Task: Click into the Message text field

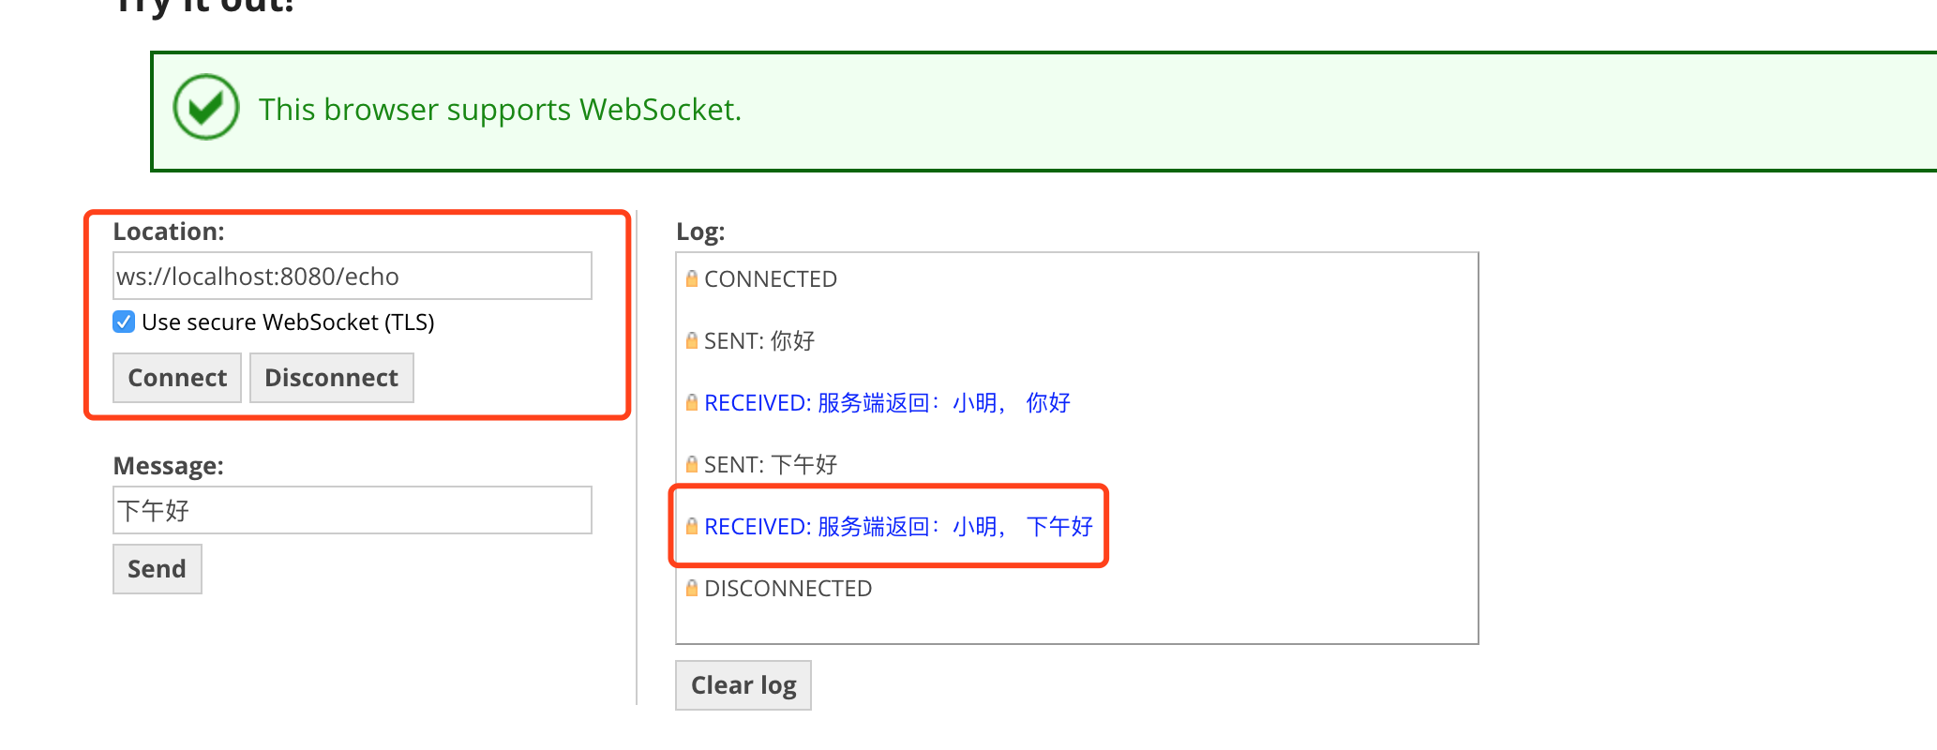Action: (x=352, y=511)
